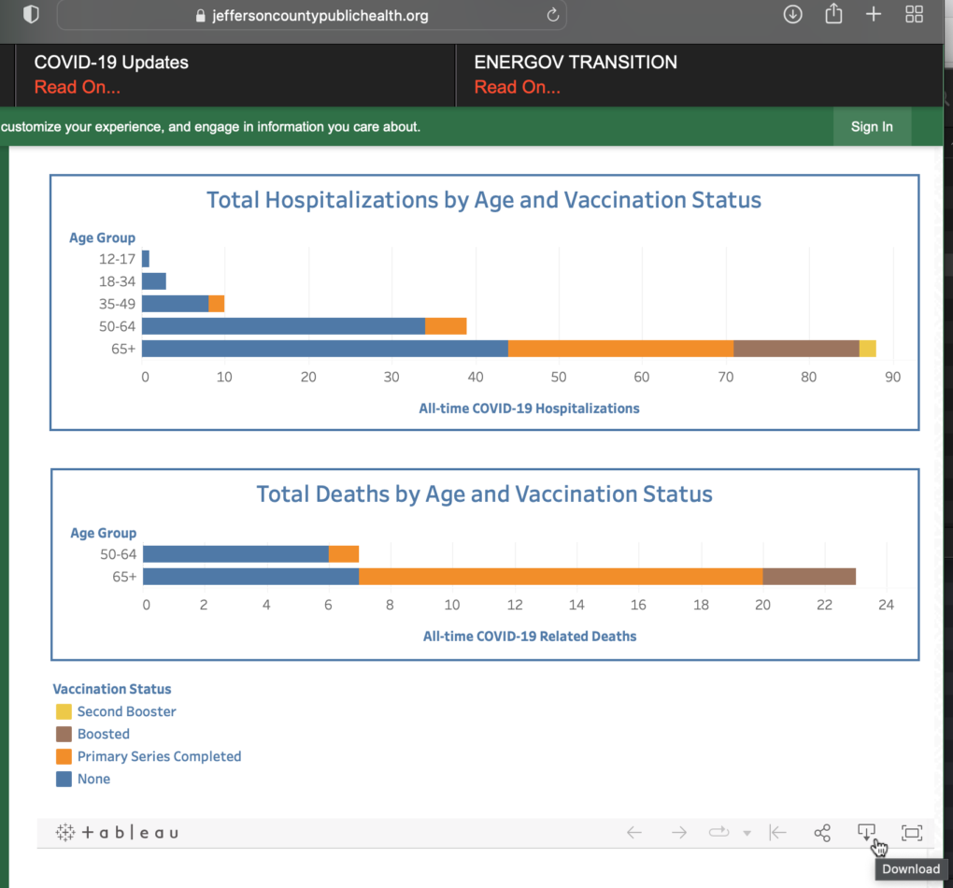
Task: Click the jeffersoncountypublichealth.org address bar
Action: 313,15
